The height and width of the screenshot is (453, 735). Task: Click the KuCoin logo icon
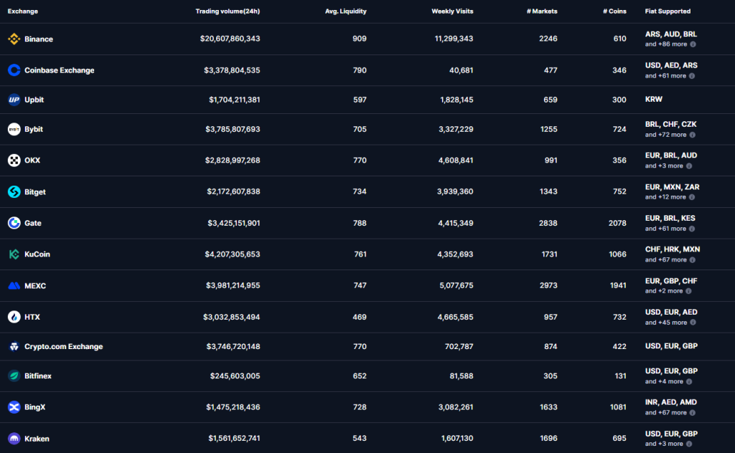14,254
